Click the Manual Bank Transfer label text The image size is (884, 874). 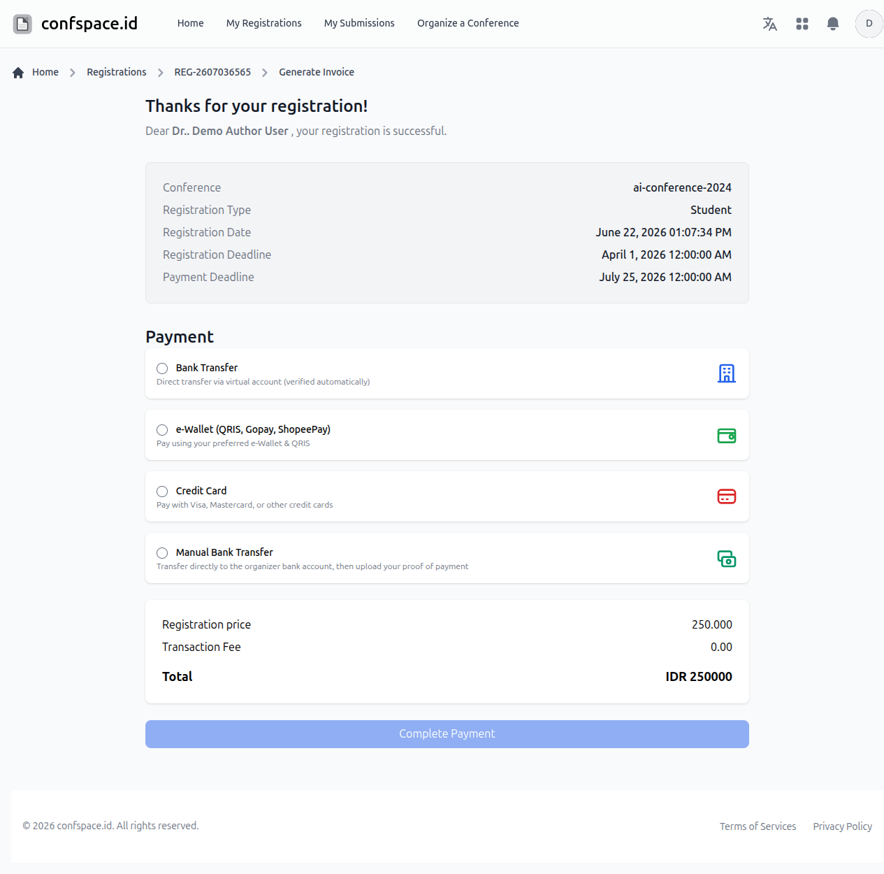click(224, 552)
